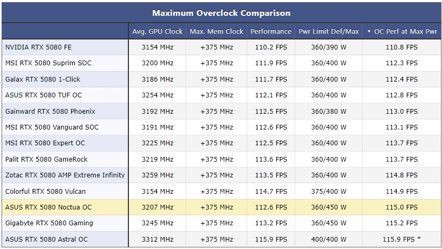
Task: Click the 112.8 FPS OC performance value
Action: click(x=401, y=95)
